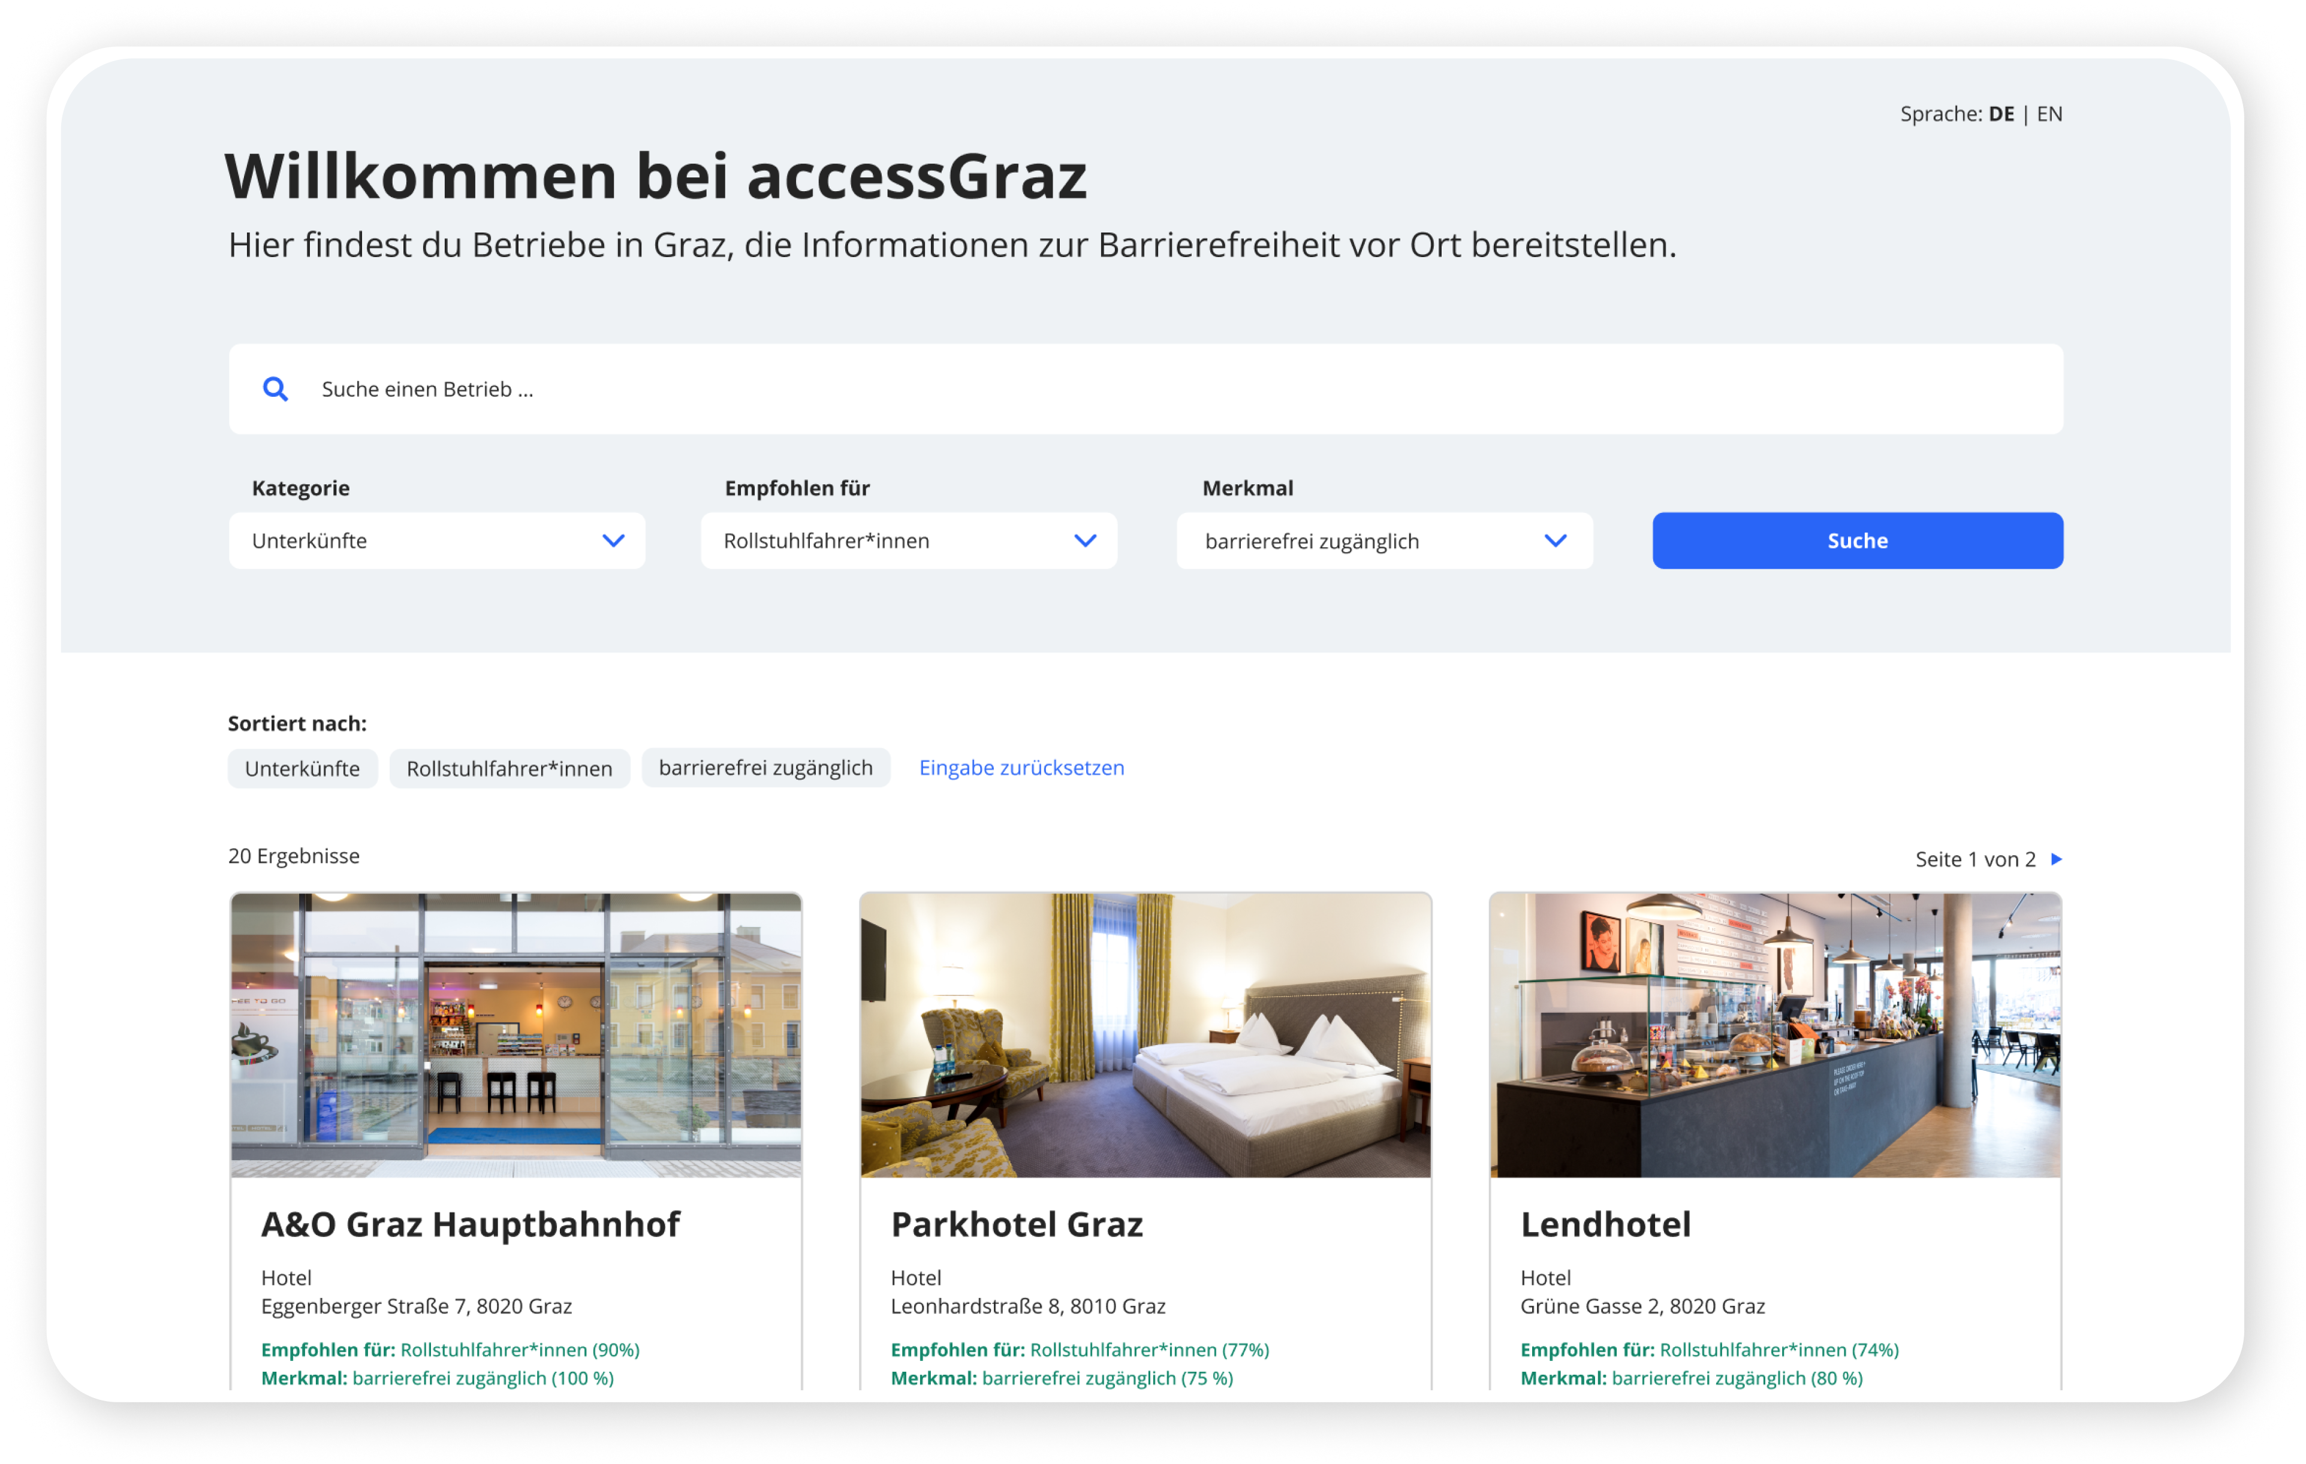2306x1464 pixels.
Task: Switch language to EN
Action: pos(2049,114)
